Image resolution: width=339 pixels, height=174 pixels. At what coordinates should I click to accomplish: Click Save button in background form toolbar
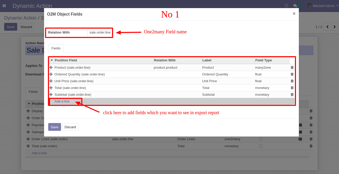(11, 27)
